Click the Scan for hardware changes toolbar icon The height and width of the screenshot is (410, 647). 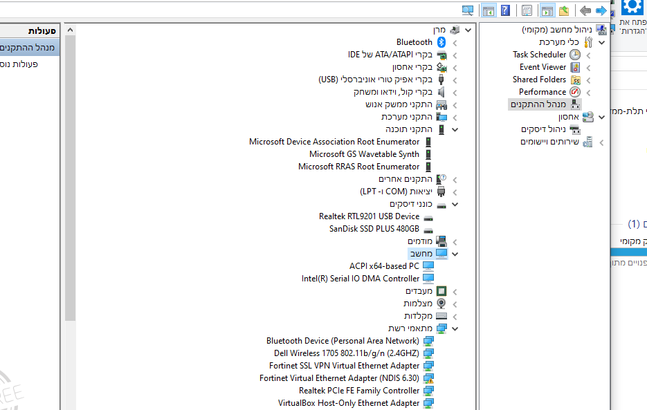coord(467,10)
